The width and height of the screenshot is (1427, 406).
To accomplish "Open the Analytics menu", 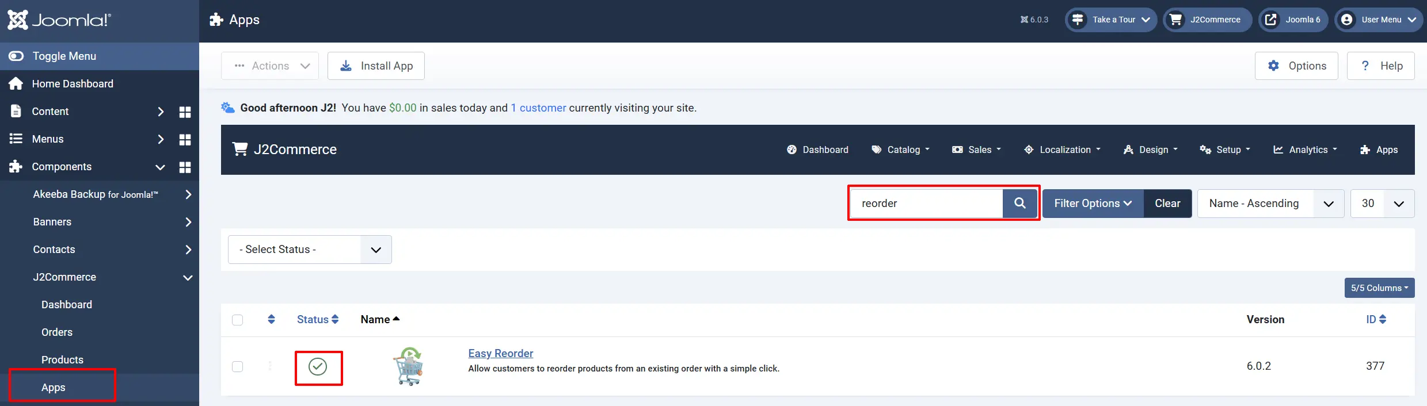I will 1305,150.
